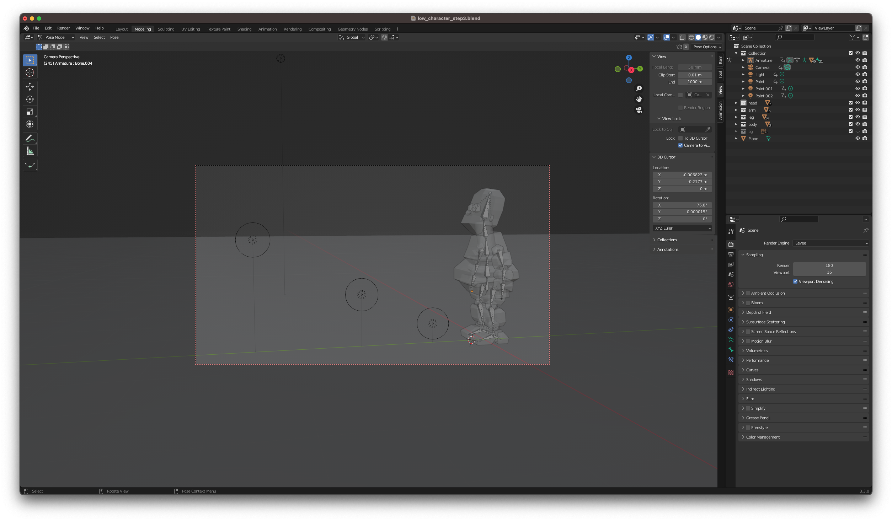This screenshot has width=892, height=521.
Task: Enable Lock To 3D Cursor checkbox
Action: click(680, 138)
